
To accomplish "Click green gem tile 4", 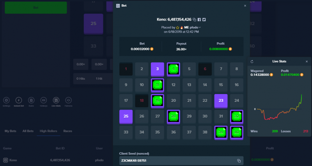I will 173,69.
